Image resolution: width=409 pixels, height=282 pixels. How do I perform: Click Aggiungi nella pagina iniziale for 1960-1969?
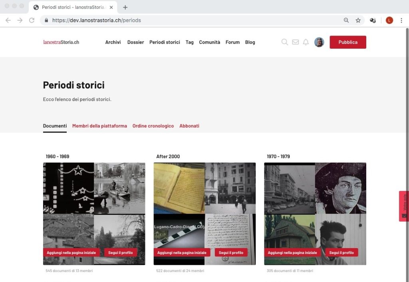point(71,252)
